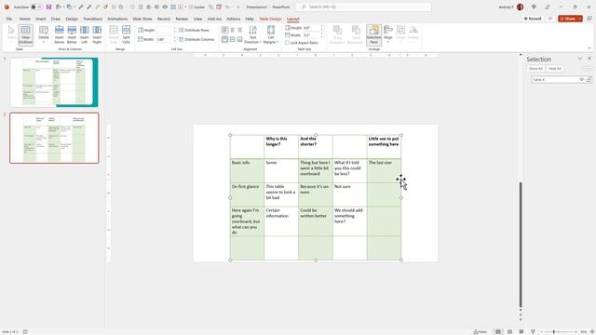This screenshot has width=596, height=335.
Task: Click Distribute Rows
Action: pos(195,30)
